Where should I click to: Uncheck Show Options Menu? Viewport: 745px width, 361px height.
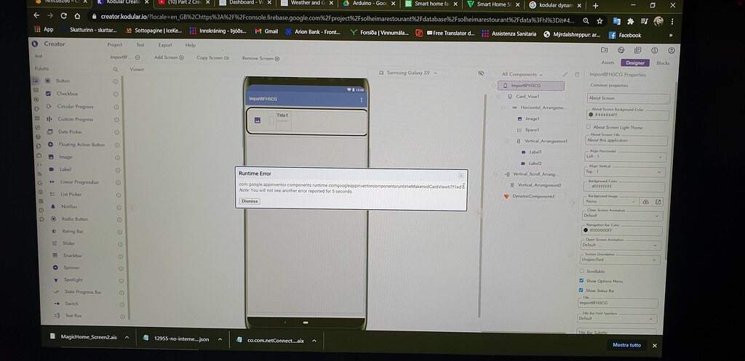[581, 280]
